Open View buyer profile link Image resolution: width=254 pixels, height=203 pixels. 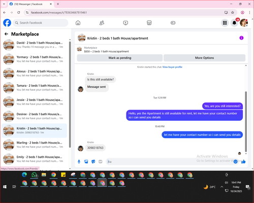tap(172, 67)
